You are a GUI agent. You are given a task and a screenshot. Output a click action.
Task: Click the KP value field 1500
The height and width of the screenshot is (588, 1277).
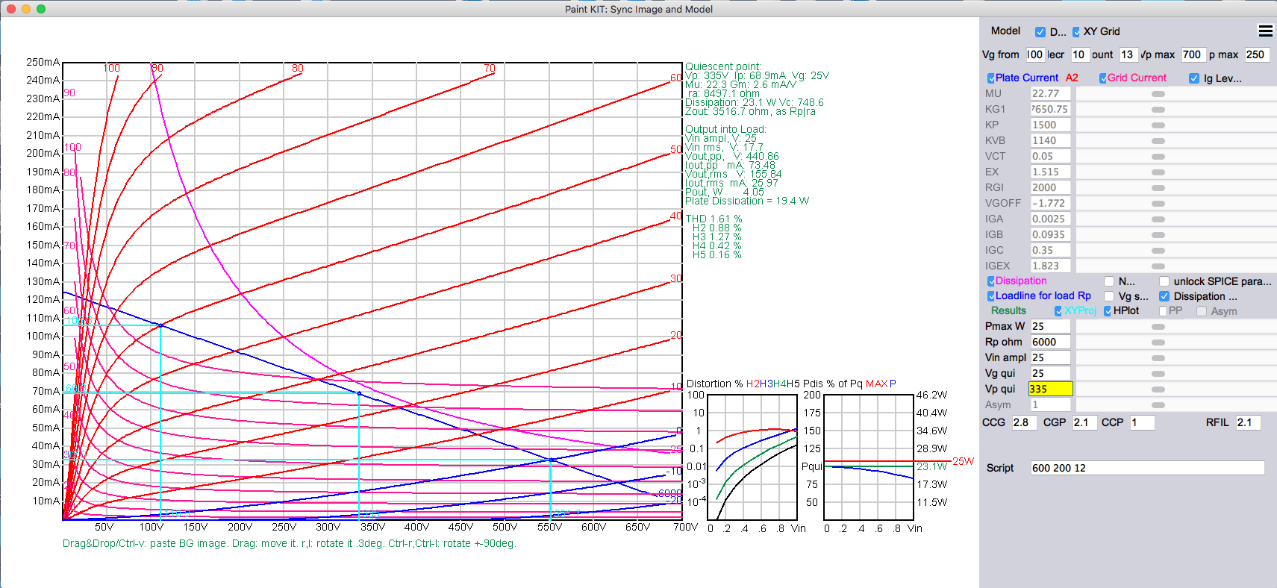[1050, 125]
